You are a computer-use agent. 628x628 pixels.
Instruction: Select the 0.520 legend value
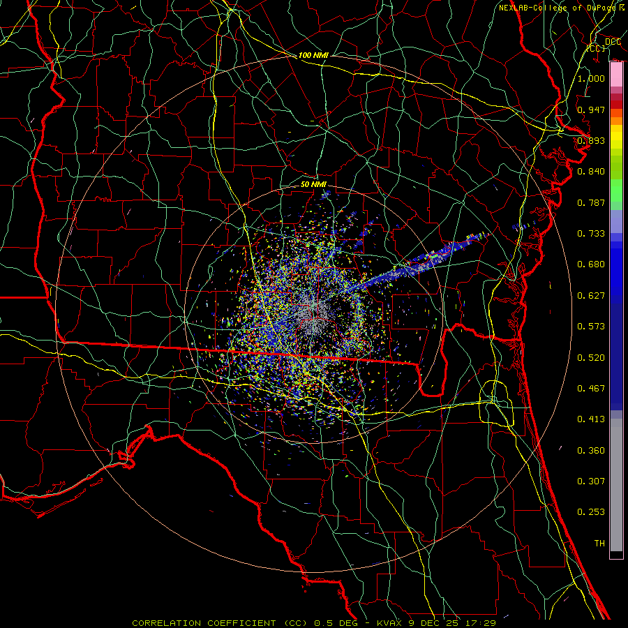coord(591,358)
